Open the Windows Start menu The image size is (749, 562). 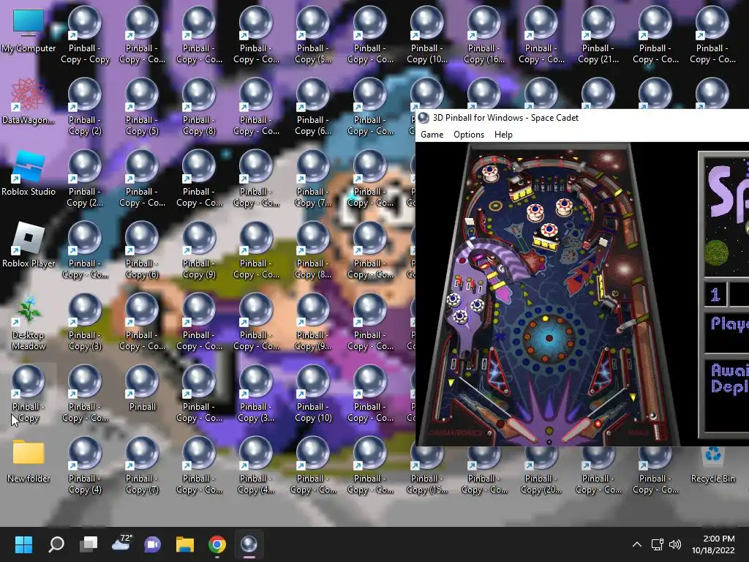(x=23, y=544)
